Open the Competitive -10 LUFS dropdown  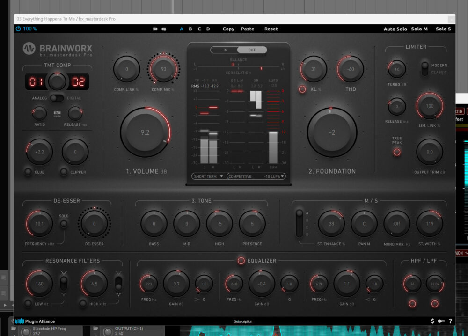256,176
